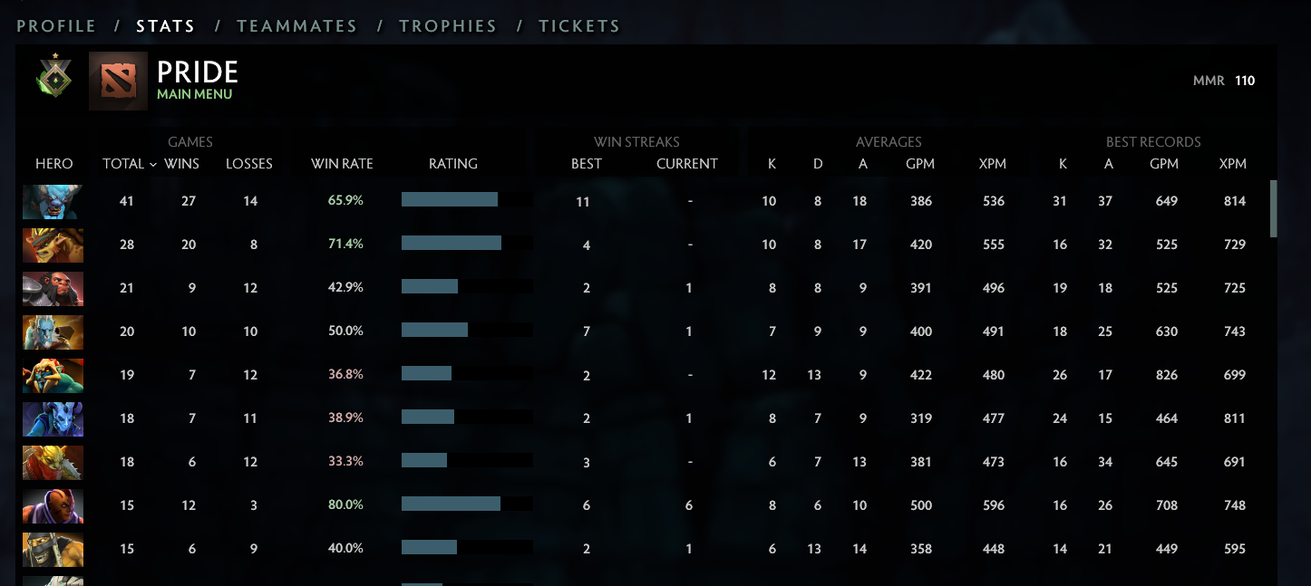Select the Anti-Mage portrait with 80% win rate
Screen dimensions: 1311x586
53,505
